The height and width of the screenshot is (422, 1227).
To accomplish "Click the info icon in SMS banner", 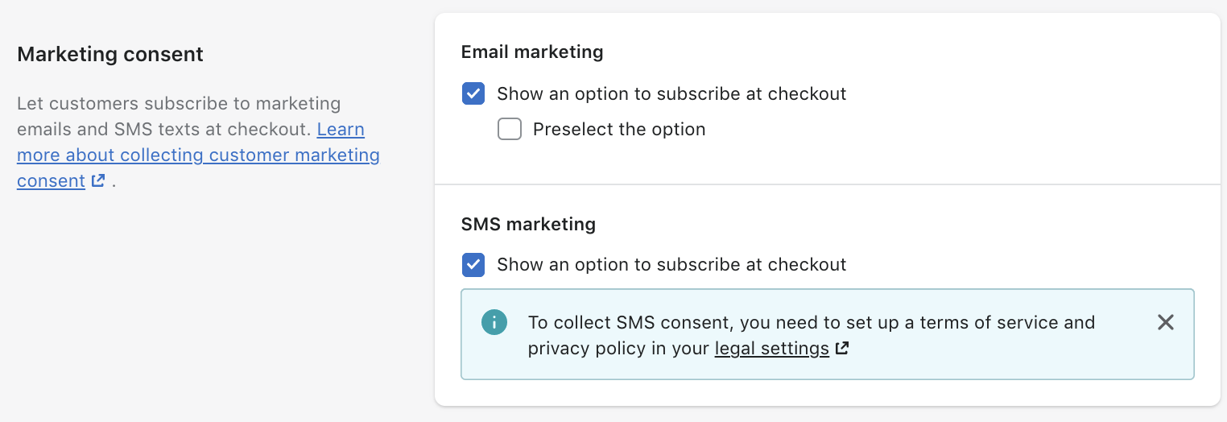I will pyautogui.click(x=494, y=323).
